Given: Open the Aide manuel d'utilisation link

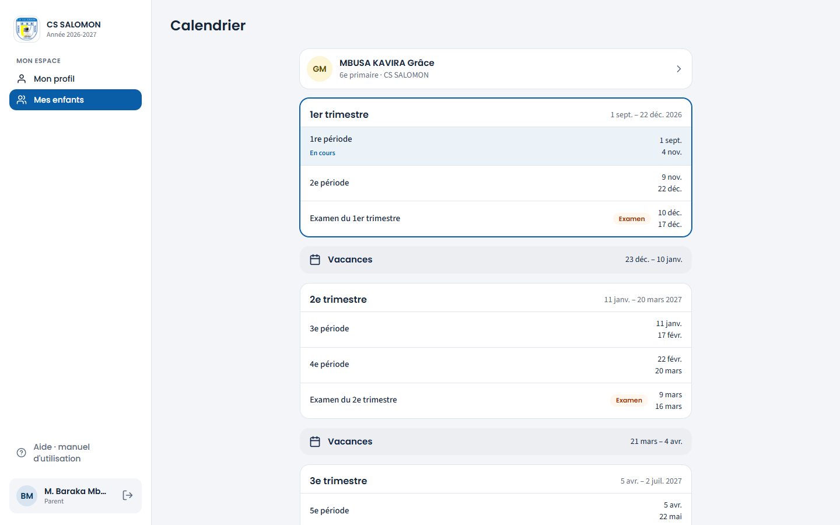Looking at the screenshot, I should pyautogui.click(x=75, y=453).
